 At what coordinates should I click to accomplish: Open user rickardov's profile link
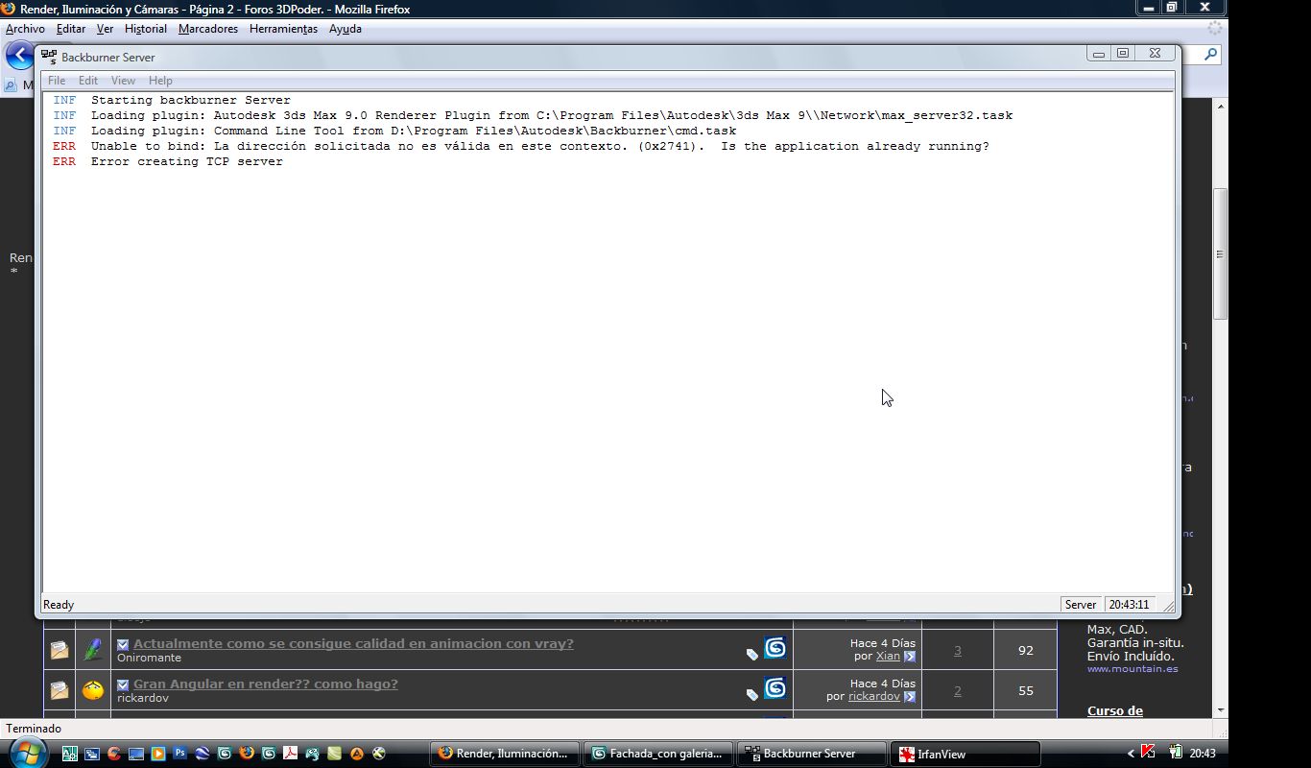(873, 696)
